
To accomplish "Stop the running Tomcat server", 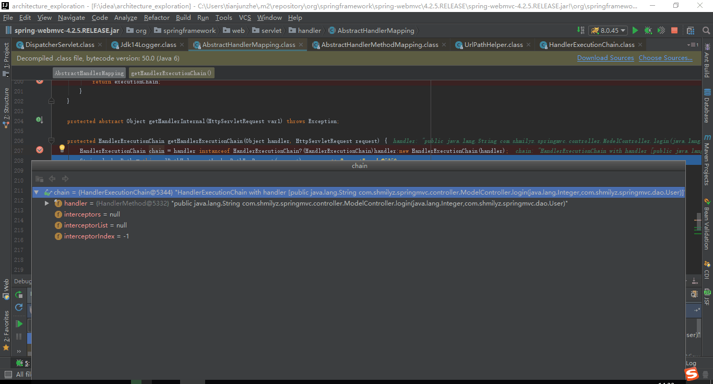I will 674,30.
